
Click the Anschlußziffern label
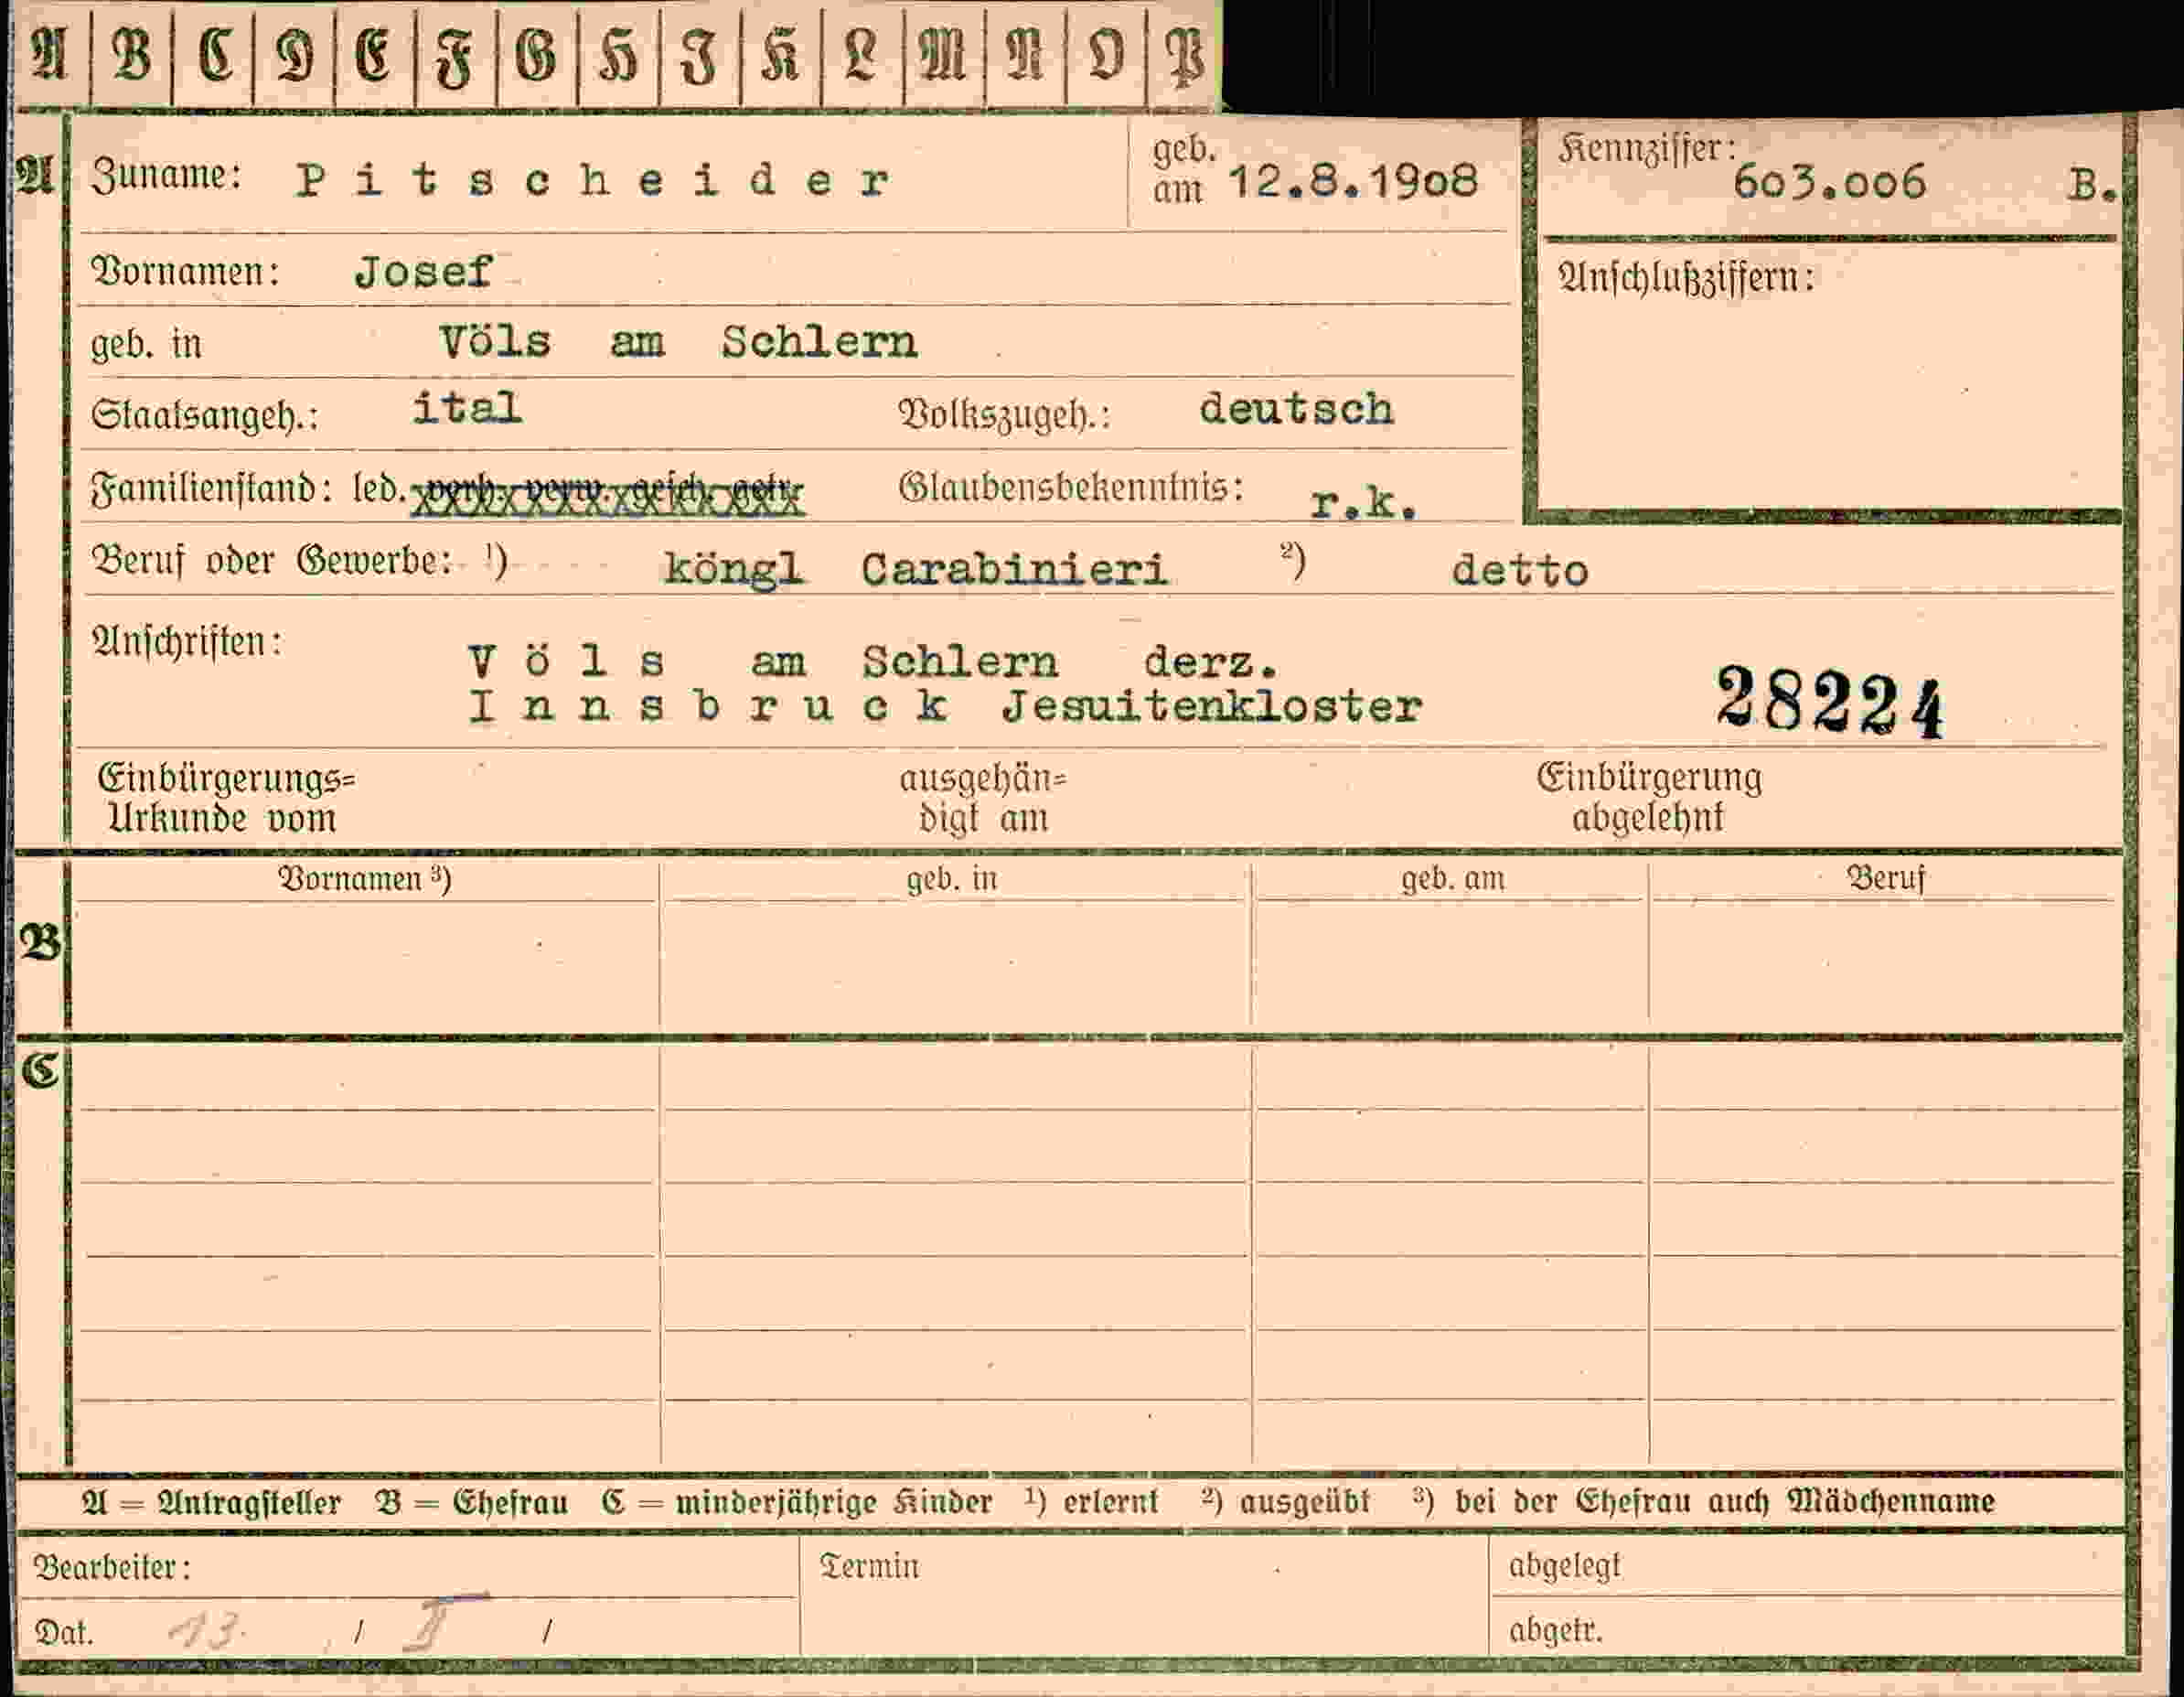pyautogui.click(x=1686, y=278)
